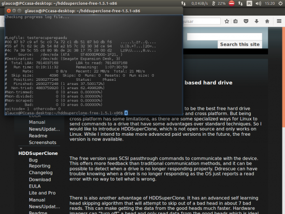Click the terminal title bar text

click(x=82, y=11)
